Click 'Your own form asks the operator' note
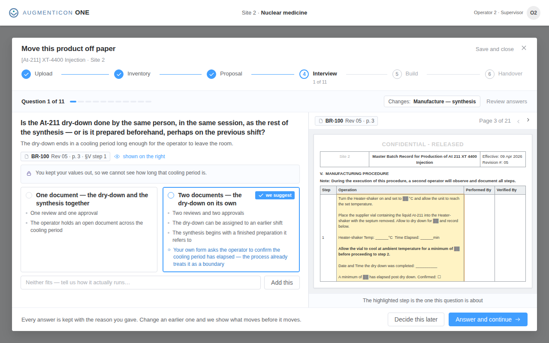549x343 pixels. coord(230,257)
